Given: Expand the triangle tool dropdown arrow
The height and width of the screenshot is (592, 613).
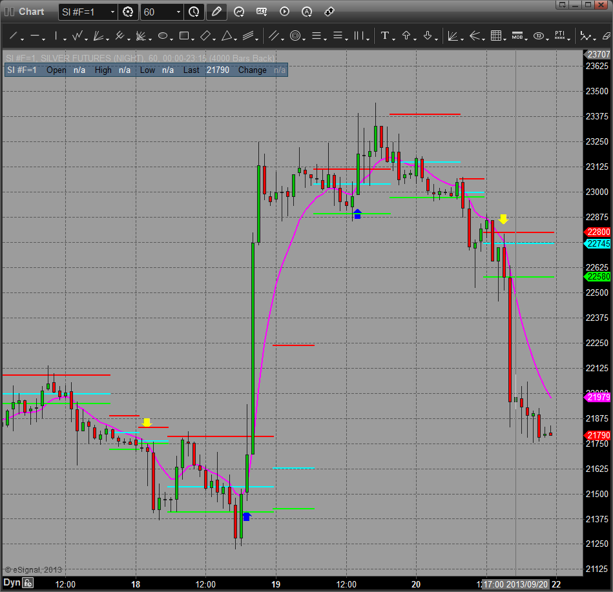Looking at the screenshot, I should pyautogui.click(x=235, y=39).
